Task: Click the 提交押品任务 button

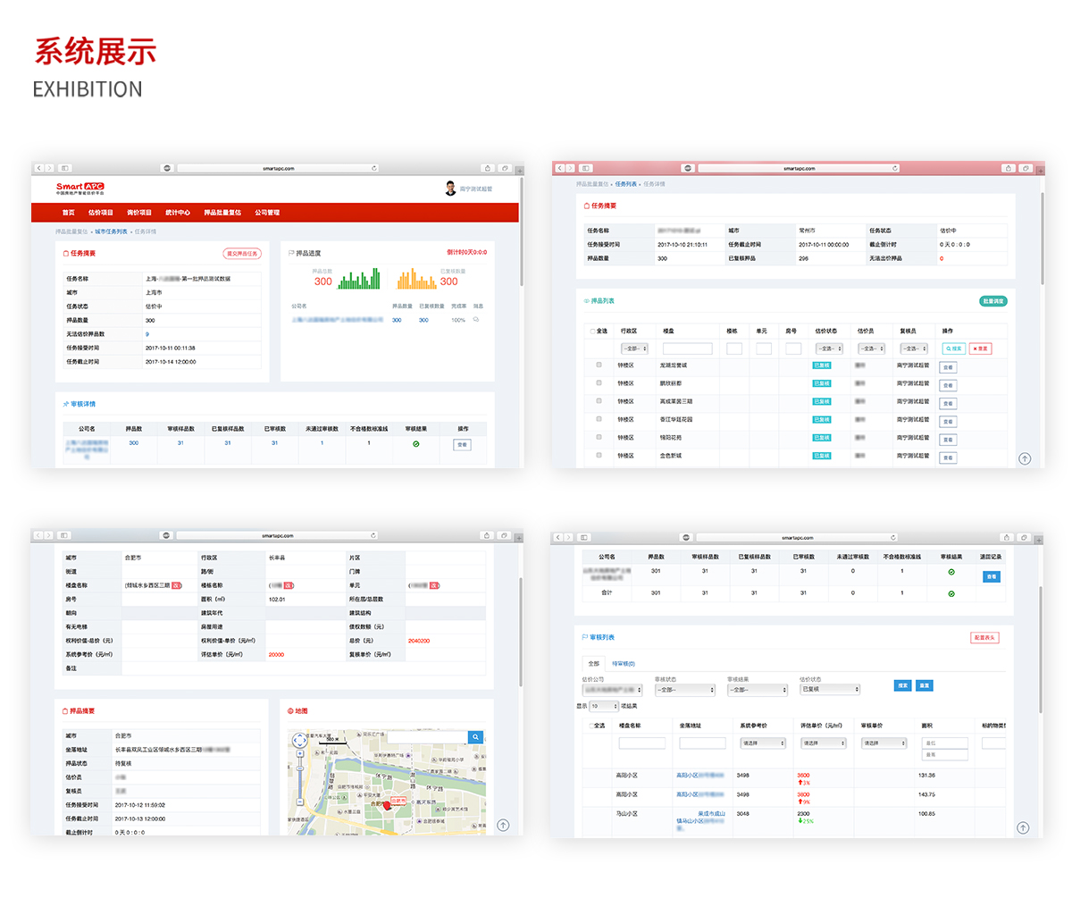Action: point(242,254)
